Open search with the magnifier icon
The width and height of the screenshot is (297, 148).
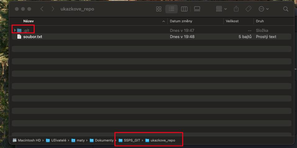[x=286, y=9]
